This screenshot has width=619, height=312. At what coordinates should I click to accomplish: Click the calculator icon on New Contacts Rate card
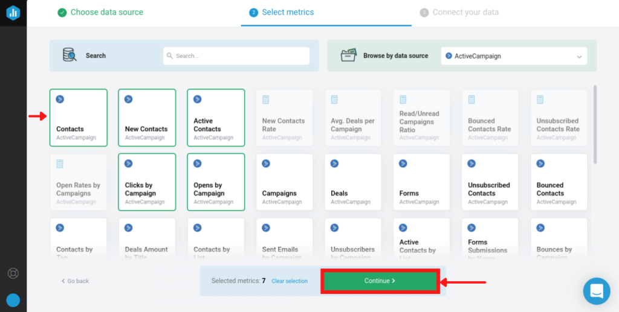[266, 100]
